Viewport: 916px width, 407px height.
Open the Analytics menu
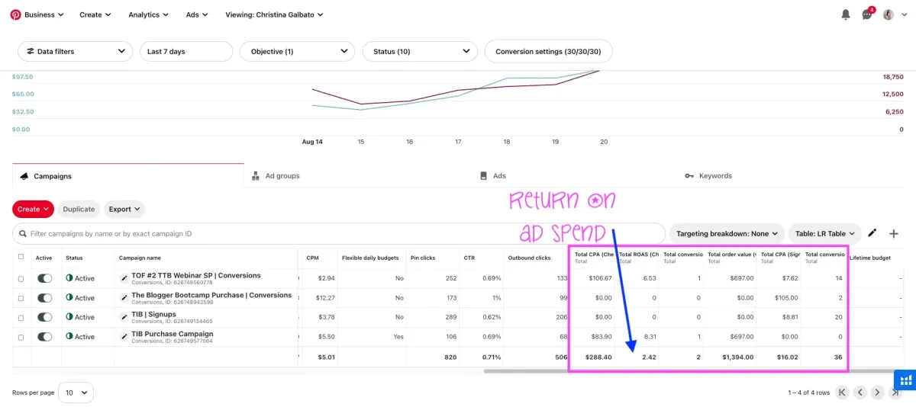click(x=149, y=14)
